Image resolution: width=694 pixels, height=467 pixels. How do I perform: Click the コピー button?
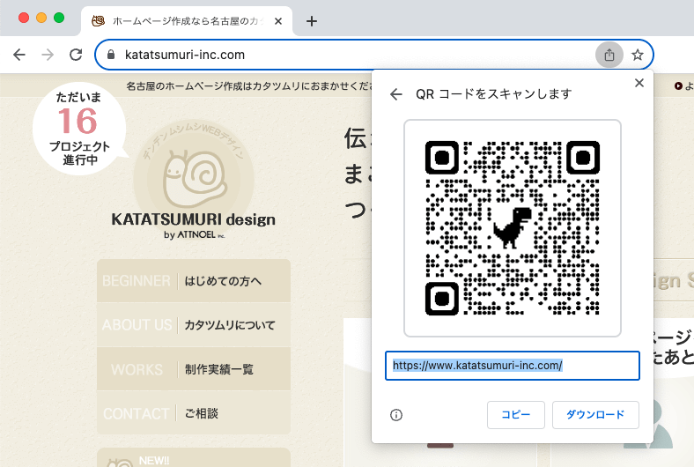515,415
